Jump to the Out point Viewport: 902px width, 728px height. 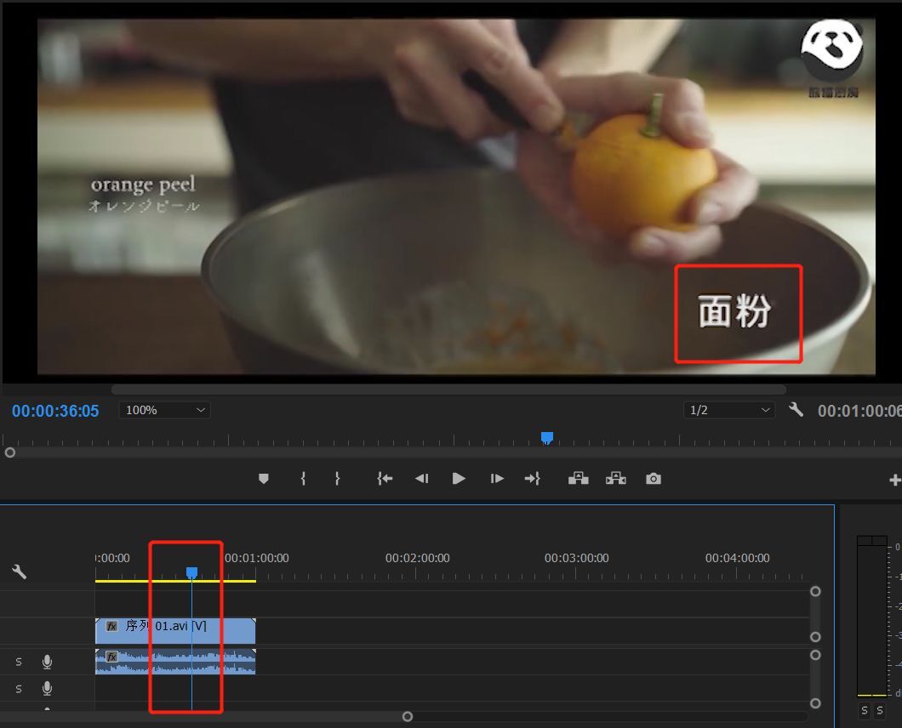point(533,479)
